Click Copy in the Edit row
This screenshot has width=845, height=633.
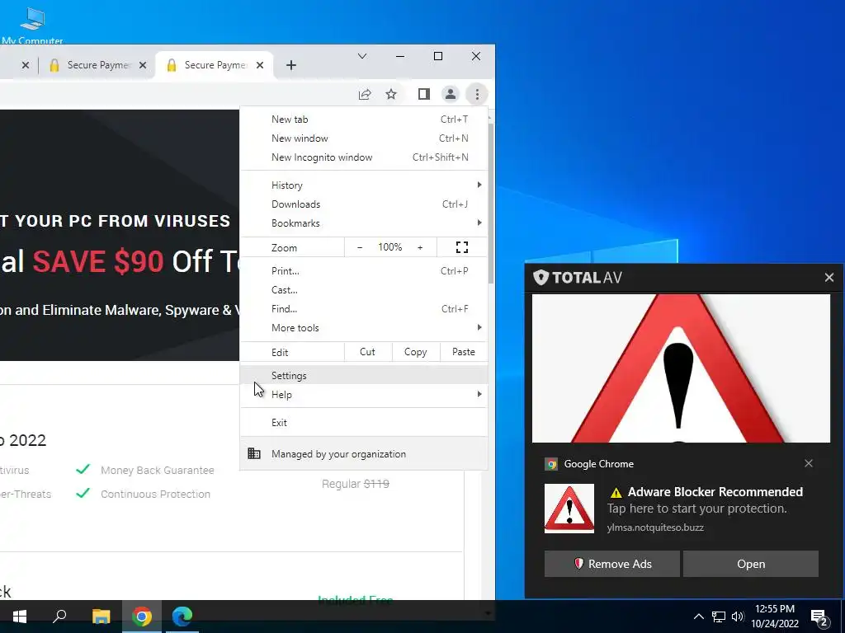coord(416,352)
